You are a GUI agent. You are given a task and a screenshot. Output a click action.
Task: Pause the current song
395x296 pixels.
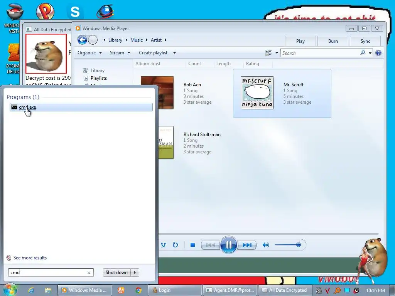click(228, 245)
